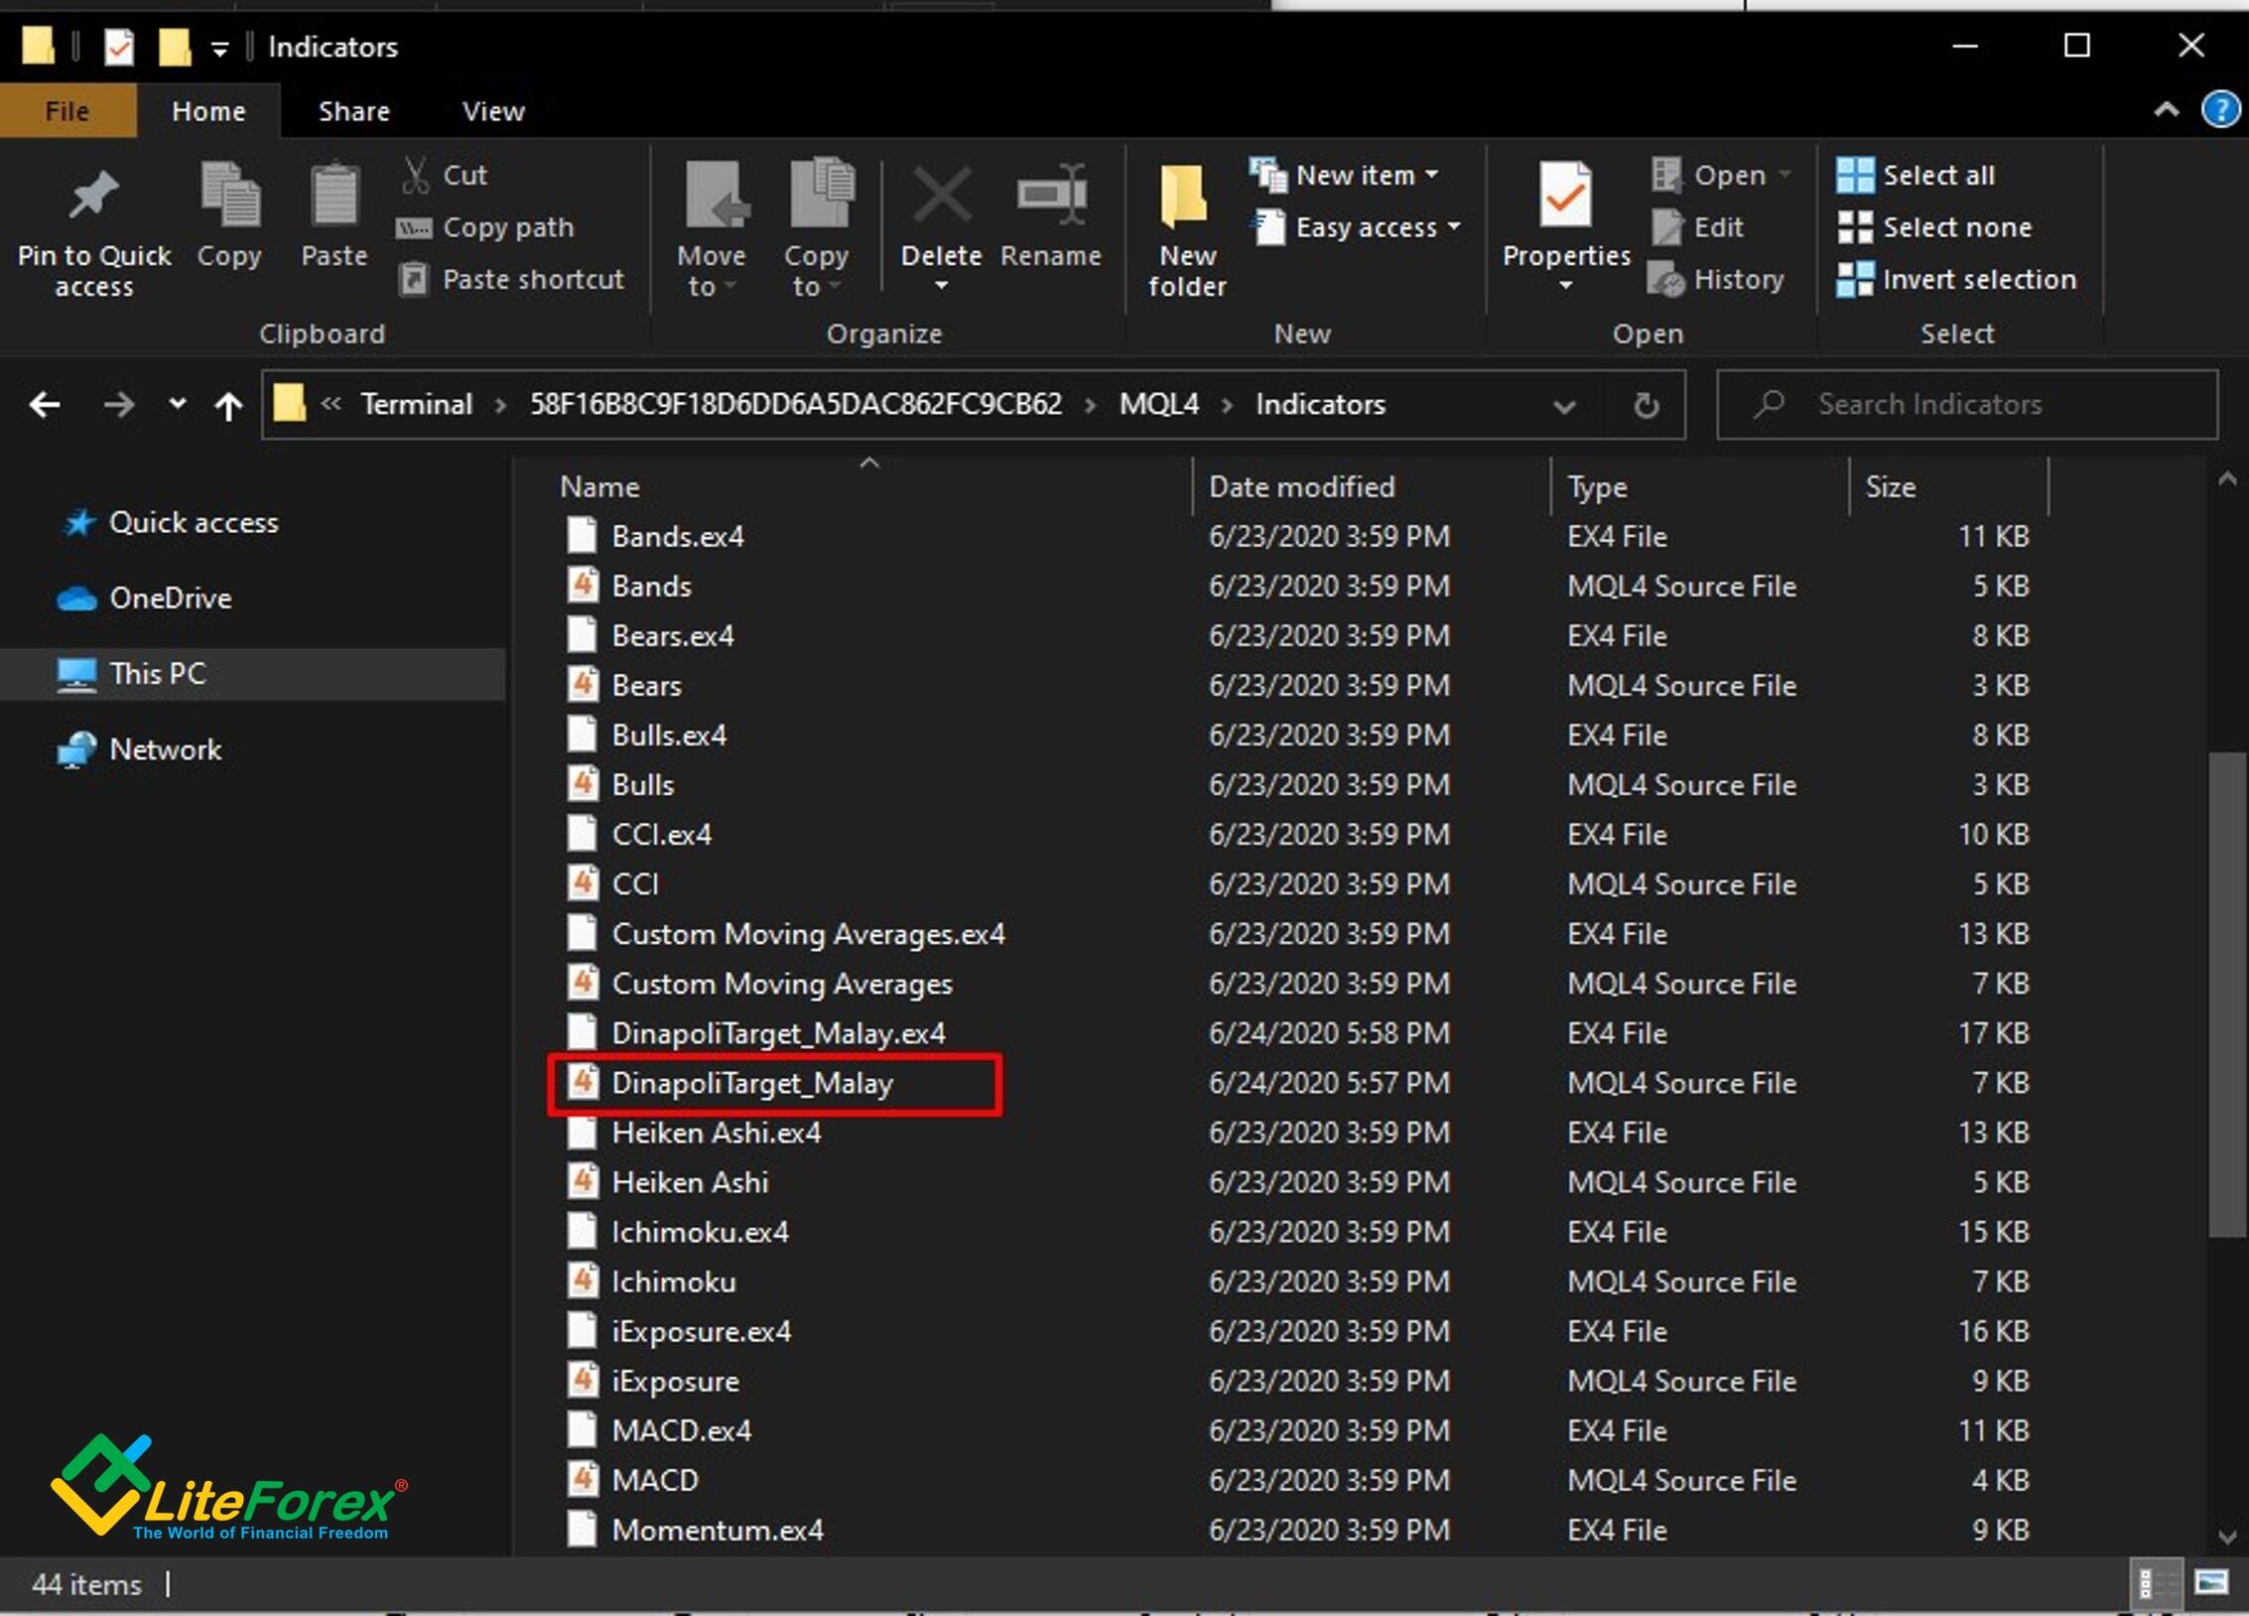This screenshot has width=2249, height=1616.
Task: Click Invert selection in Select group
Action: [x=1977, y=280]
